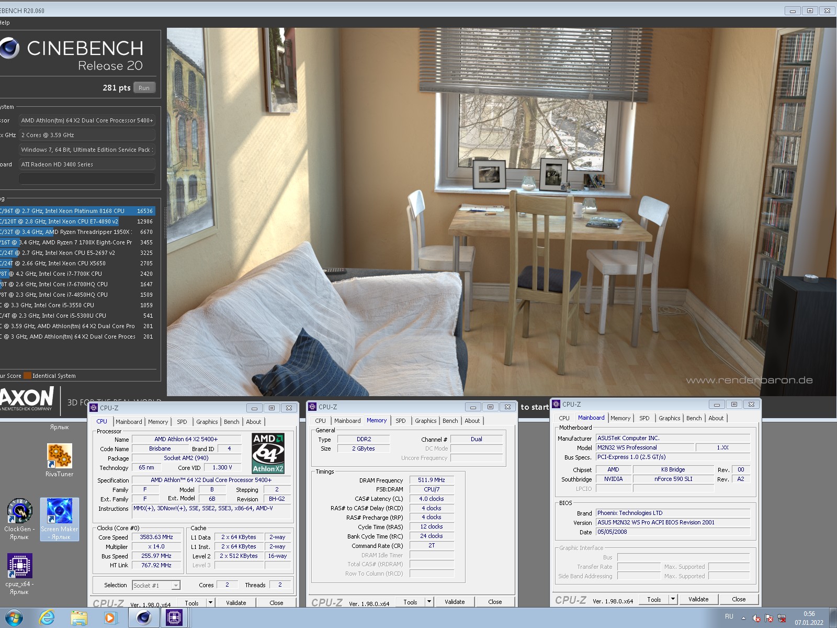Open Graphics tab in CPU-Z Mainboard window
This screenshot has width=837, height=628.
tap(670, 418)
